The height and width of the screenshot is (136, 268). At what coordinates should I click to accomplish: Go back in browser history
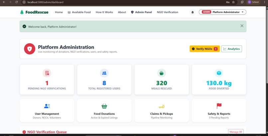pos(4,2)
